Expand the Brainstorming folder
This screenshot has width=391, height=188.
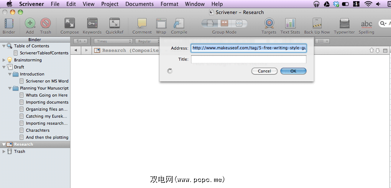[3, 60]
